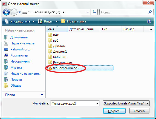Click the refresh arrows icon by address bar
The height and width of the screenshot is (119, 156).
[x=94, y=12]
